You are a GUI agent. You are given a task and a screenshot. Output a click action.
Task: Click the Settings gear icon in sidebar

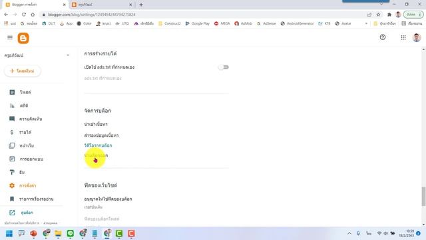coord(12,185)
